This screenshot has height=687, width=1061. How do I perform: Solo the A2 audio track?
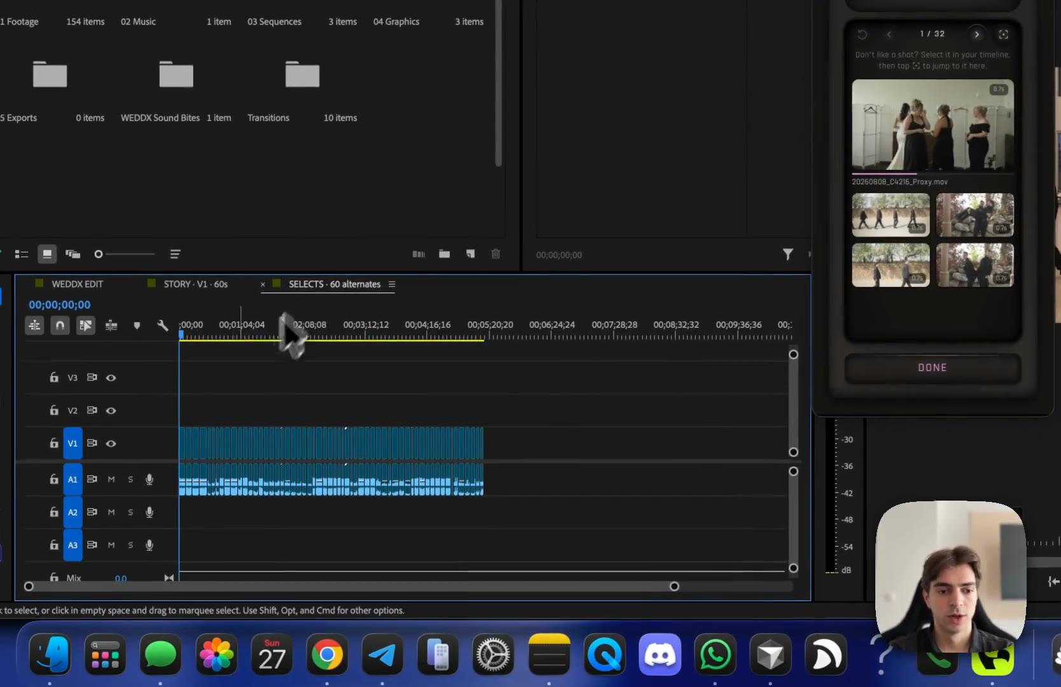pyautogui.click(x=130, y=512)
